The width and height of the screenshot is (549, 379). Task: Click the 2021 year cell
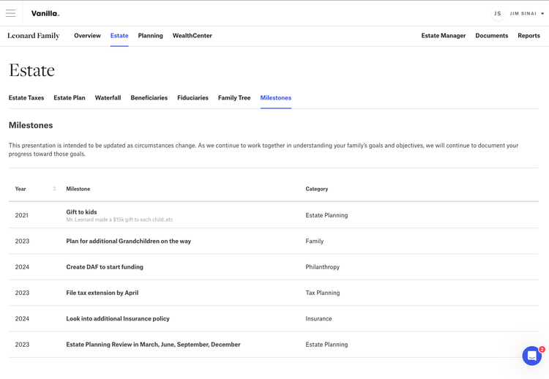click(22, 215)
